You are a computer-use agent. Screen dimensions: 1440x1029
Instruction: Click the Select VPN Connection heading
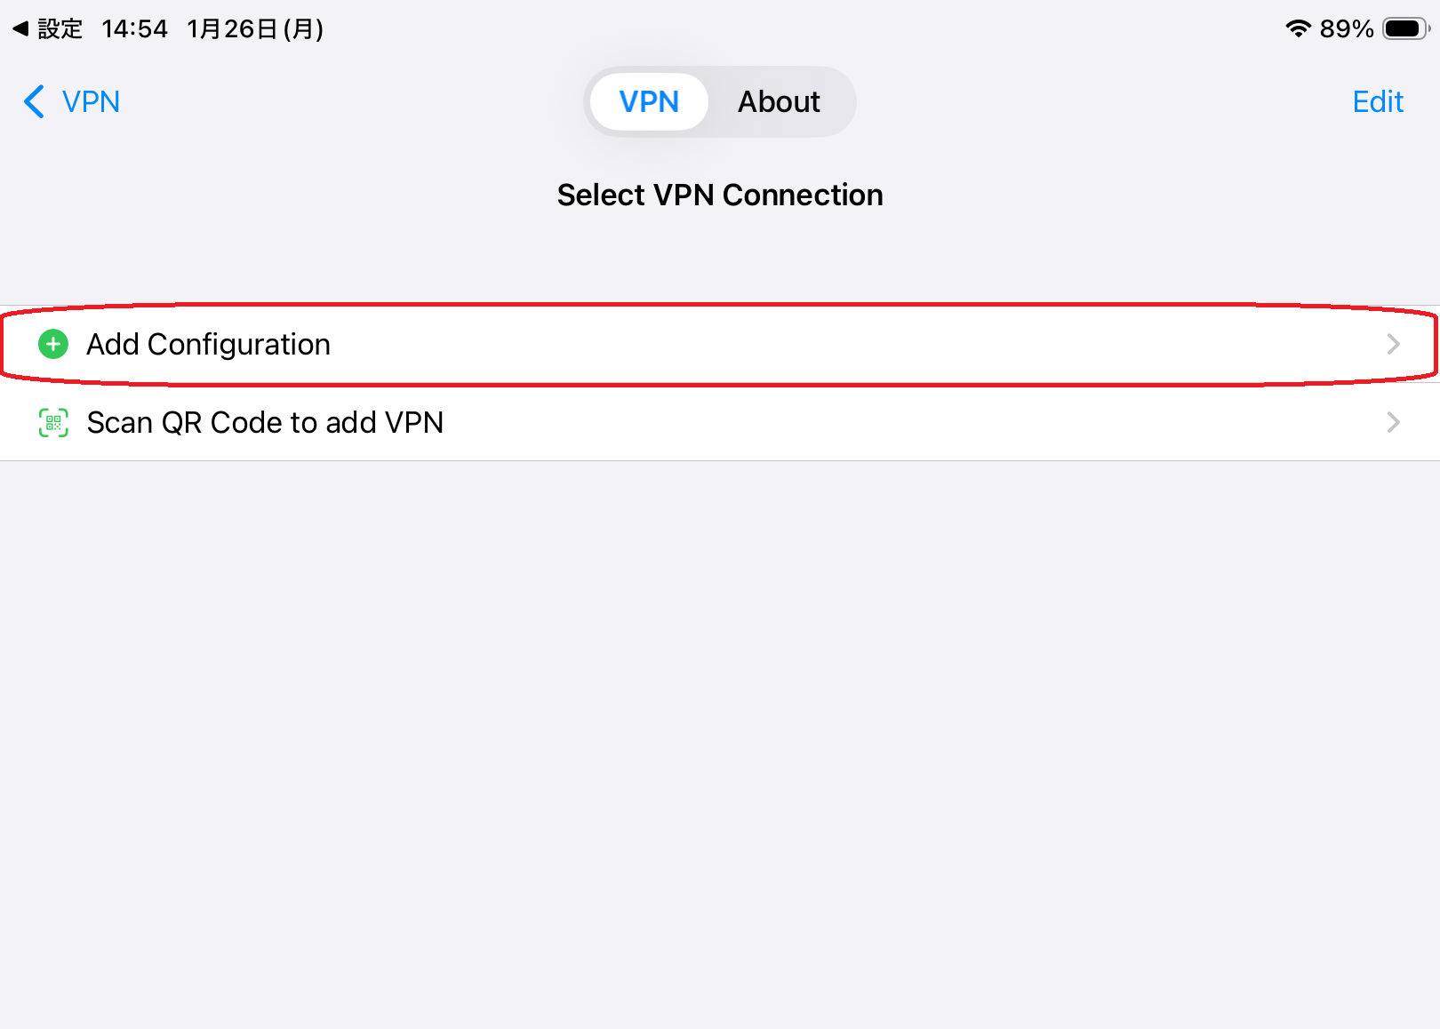[720, 195]
